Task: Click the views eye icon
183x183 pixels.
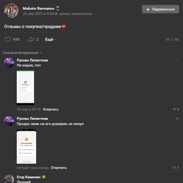Action: coord(168,39)
